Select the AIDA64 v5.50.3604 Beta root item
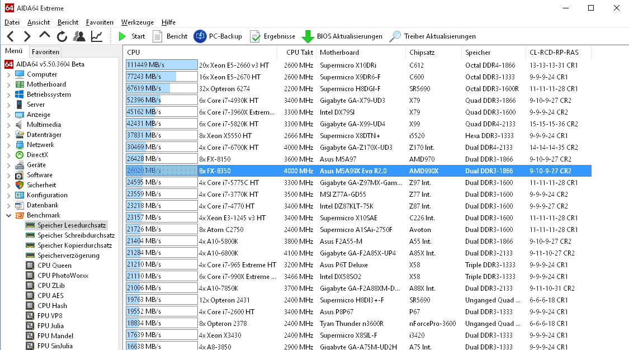The height and width of the screenshot is (350, 629). point(45,64)
